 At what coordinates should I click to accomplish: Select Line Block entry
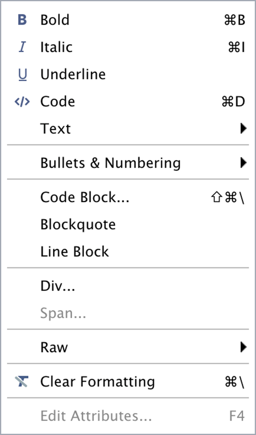(x=75, y=252)
